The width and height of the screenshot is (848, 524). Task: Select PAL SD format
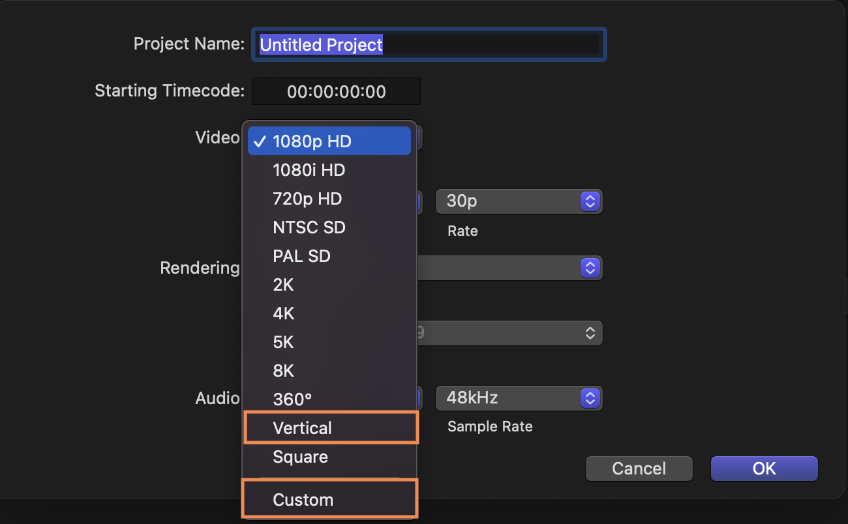[329, 256]
